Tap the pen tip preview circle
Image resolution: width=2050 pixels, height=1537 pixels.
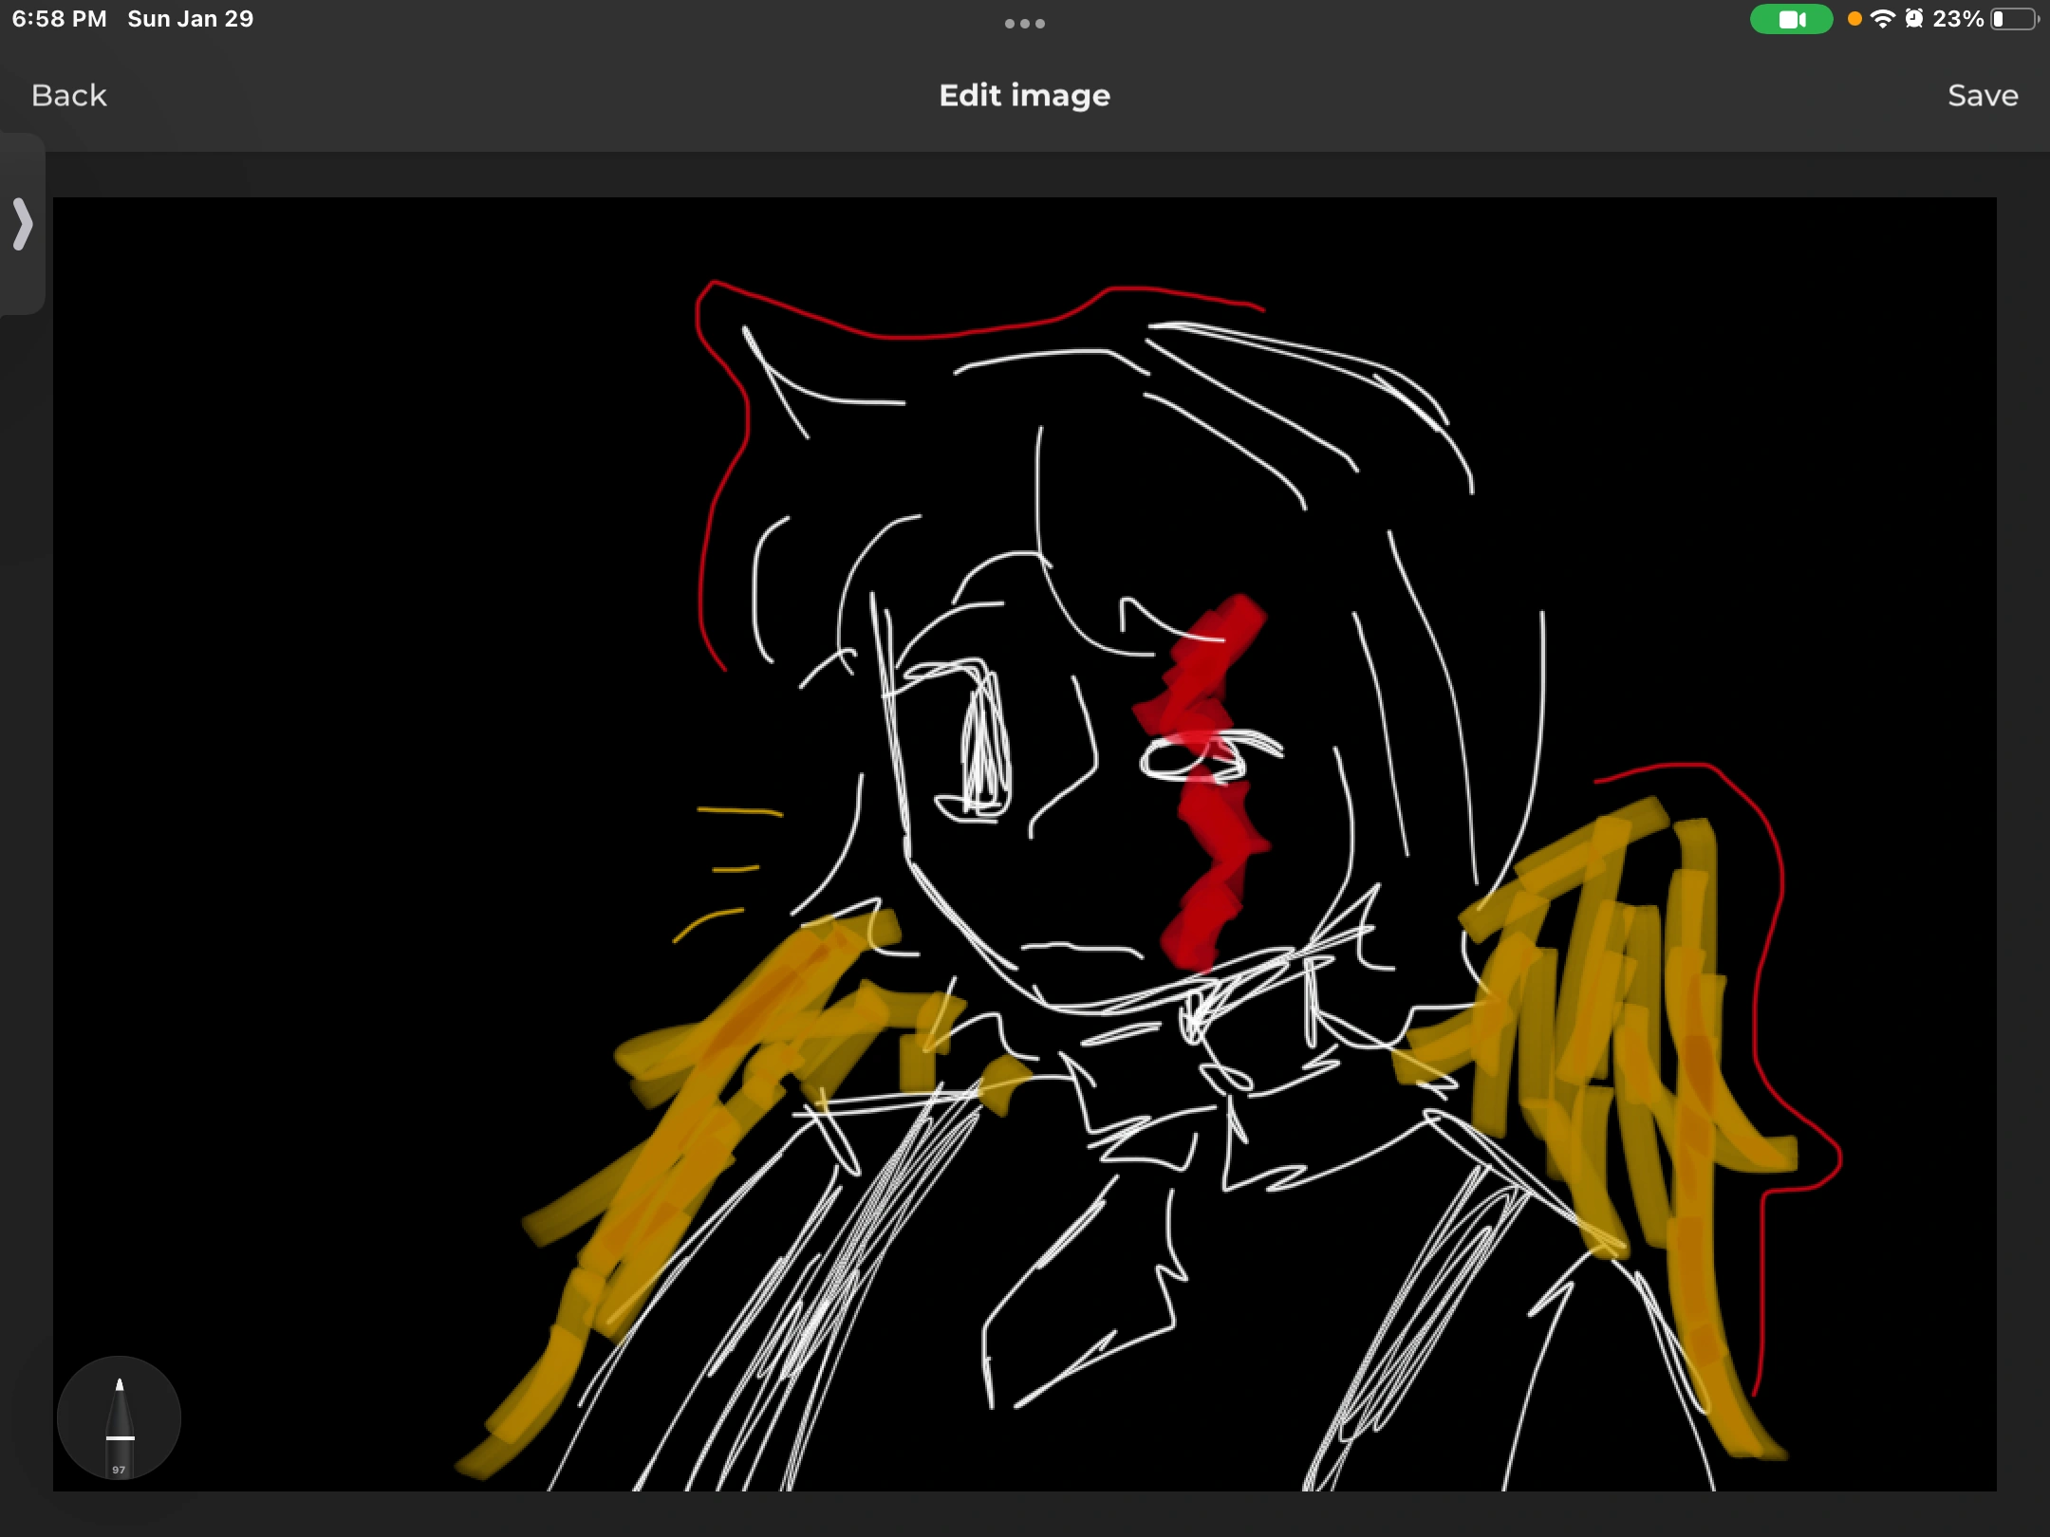pos(119,1417)
